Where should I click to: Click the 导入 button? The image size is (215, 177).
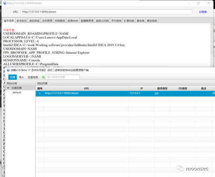click(21, 77)
